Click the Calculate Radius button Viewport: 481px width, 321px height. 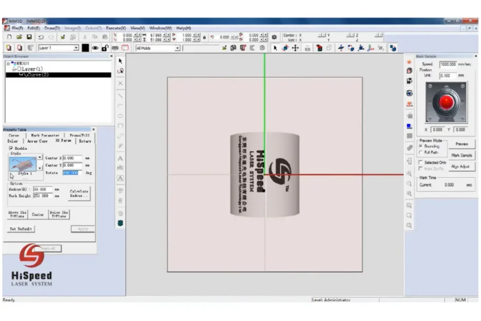(x=79, y=193)
